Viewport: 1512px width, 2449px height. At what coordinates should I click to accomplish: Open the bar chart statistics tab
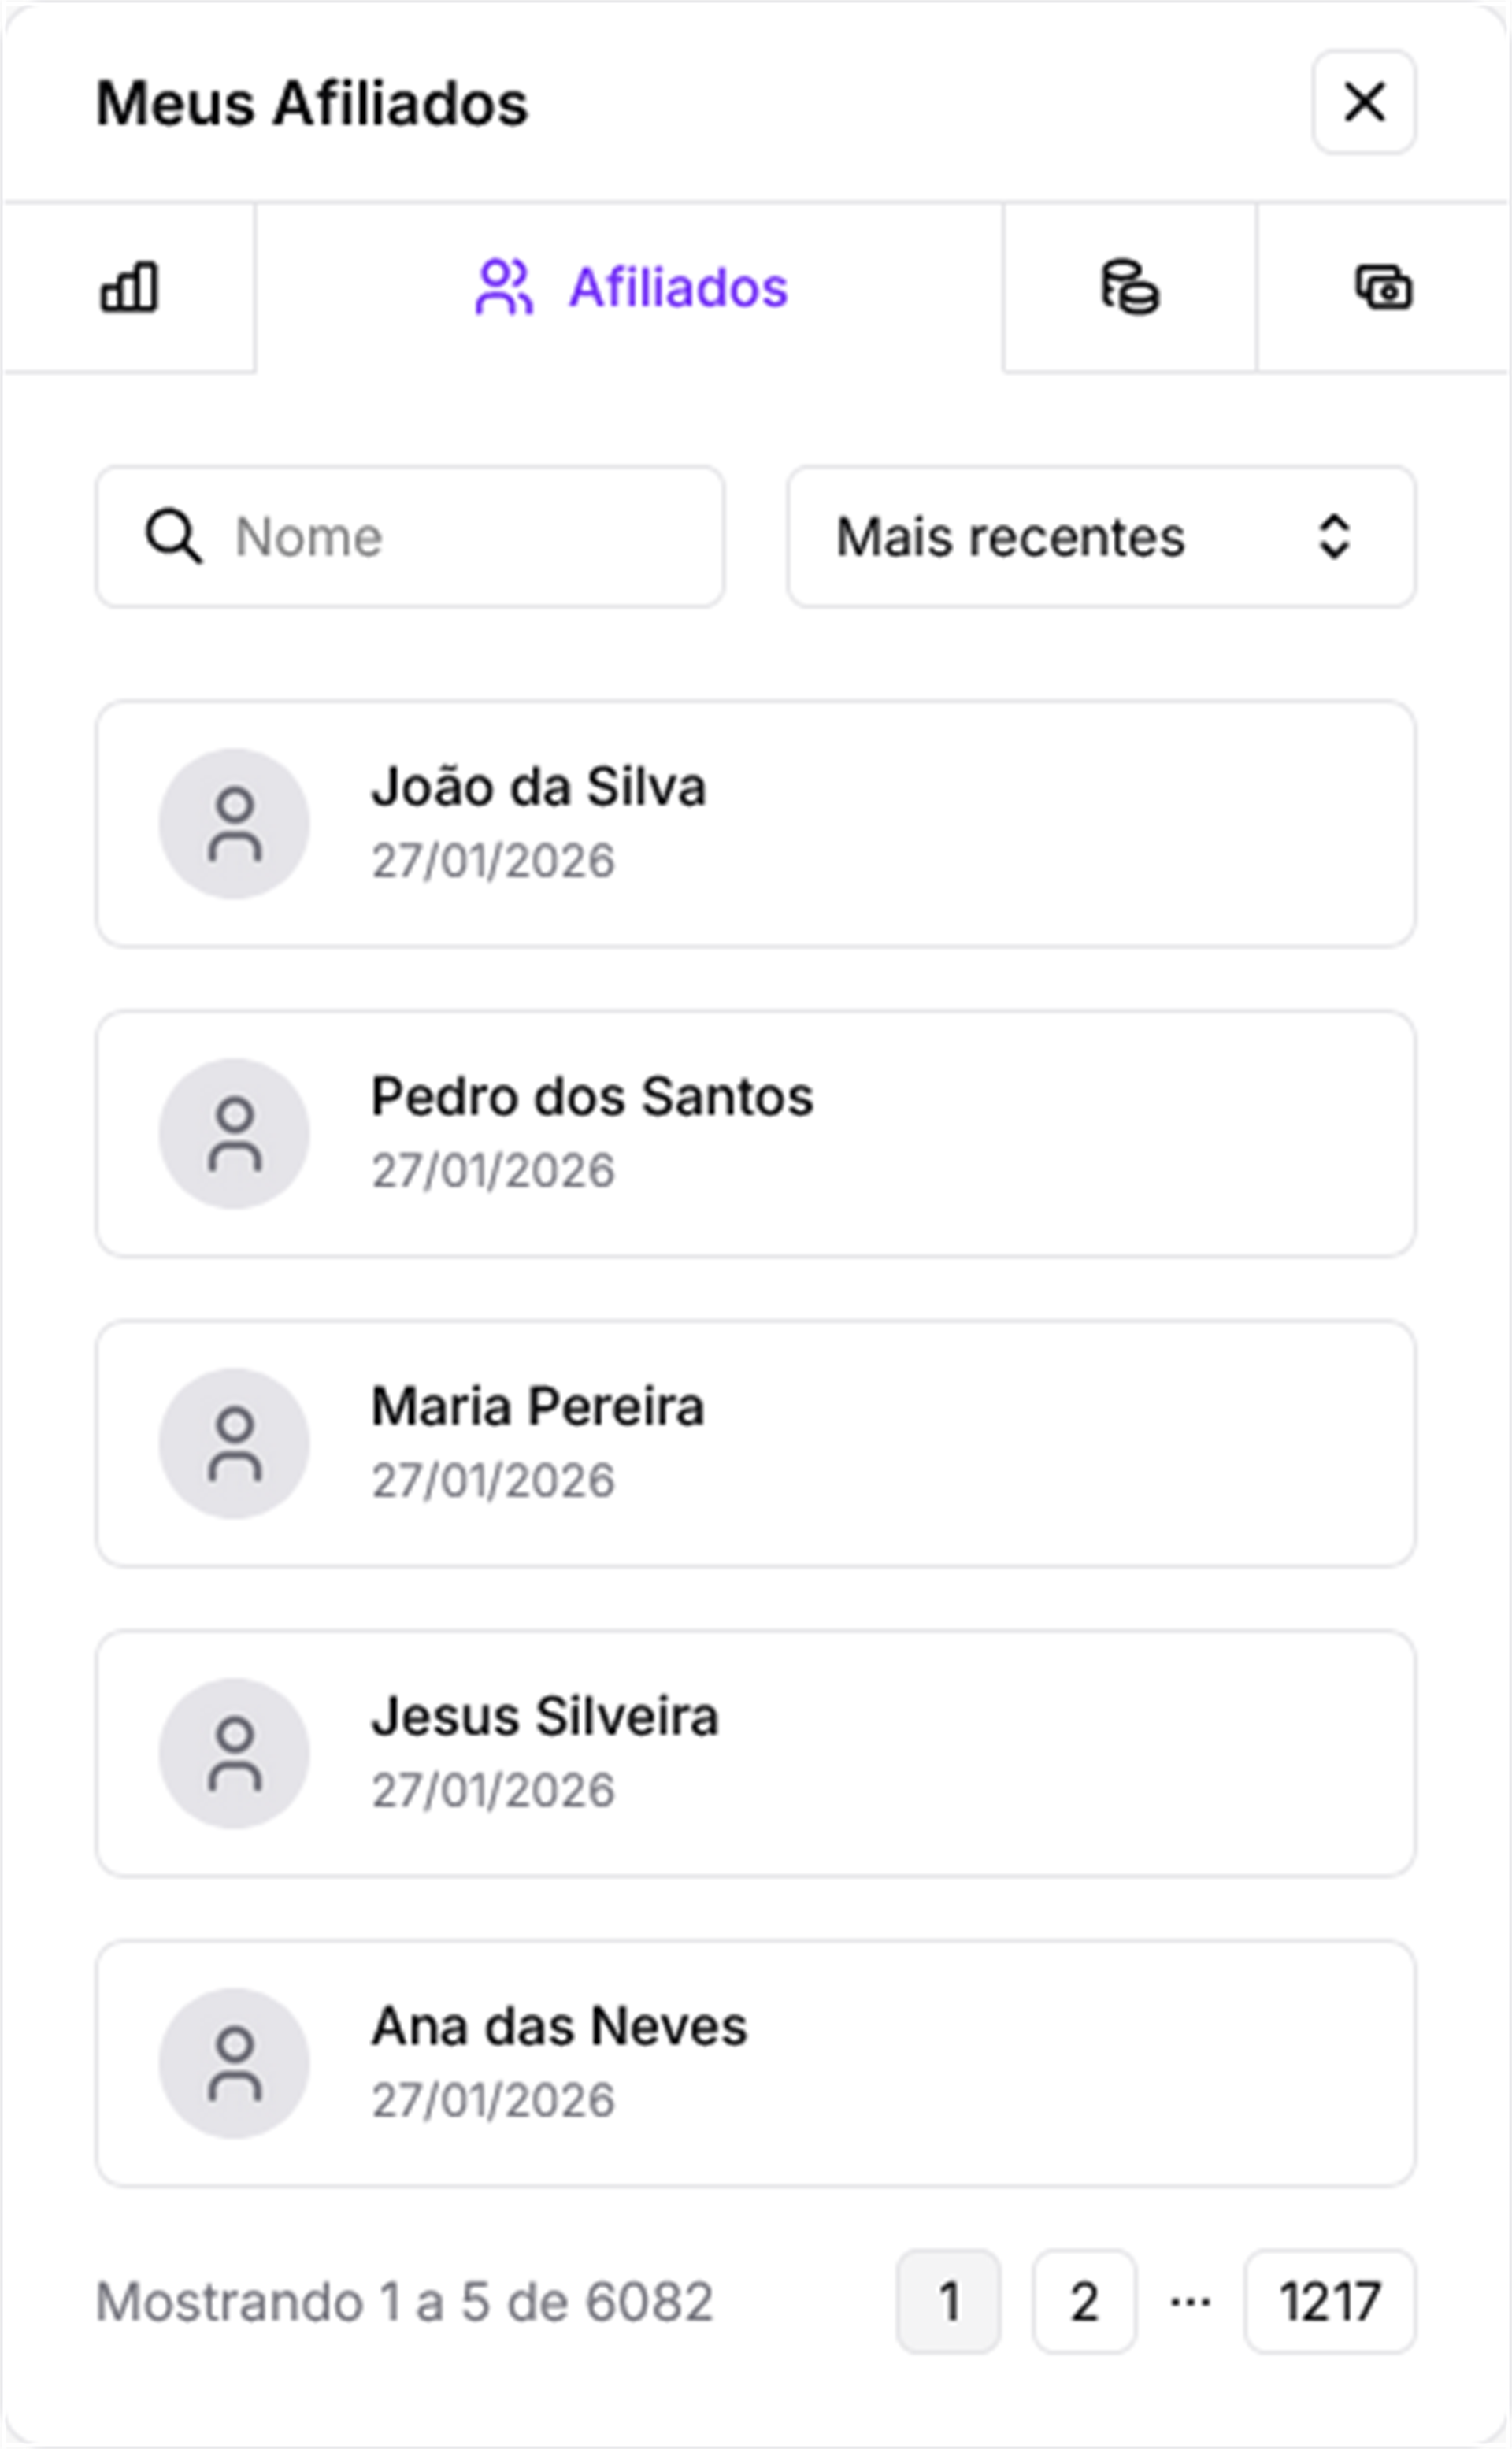point(129,288)
